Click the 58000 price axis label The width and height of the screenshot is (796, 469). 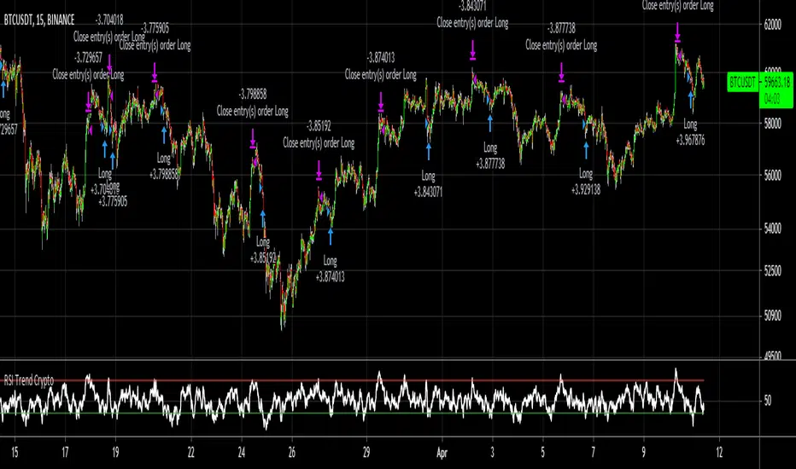tap(772, 123)
